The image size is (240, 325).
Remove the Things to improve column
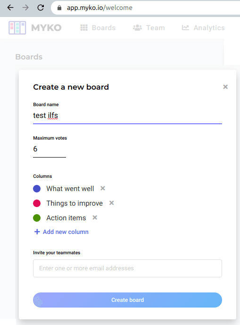111,203
